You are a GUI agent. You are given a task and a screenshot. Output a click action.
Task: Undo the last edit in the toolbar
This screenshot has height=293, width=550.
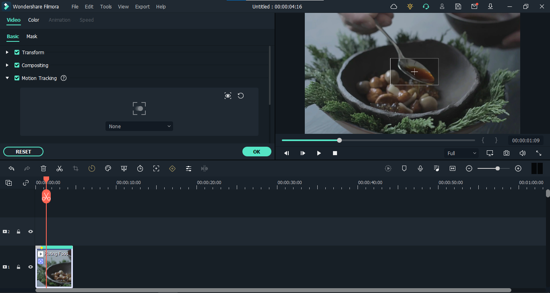(11, 169)
